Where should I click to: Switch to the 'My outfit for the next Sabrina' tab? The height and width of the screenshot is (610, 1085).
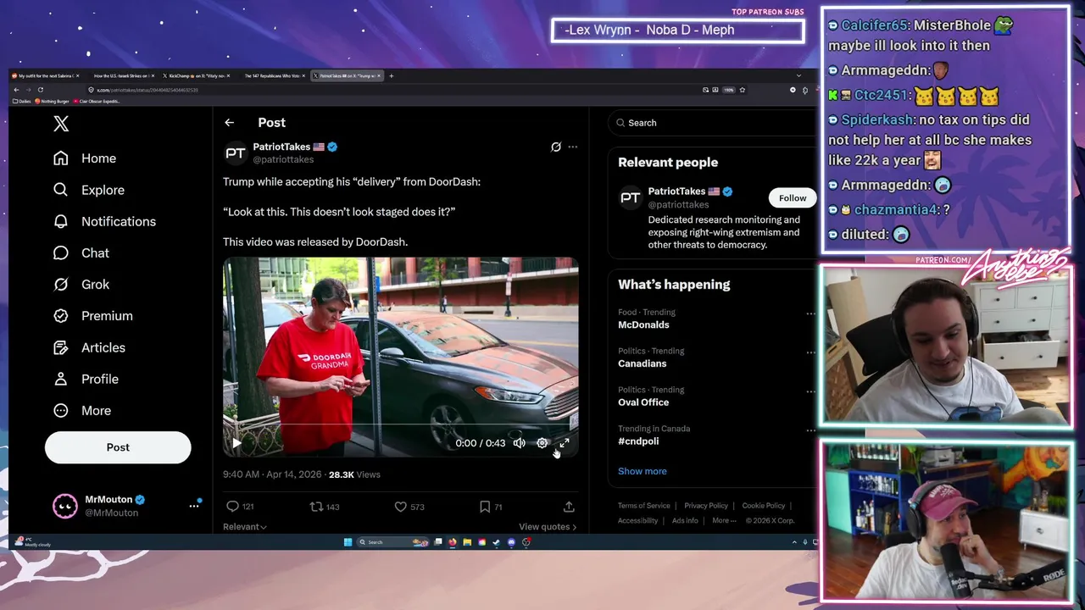pyautogui.click(x=44, y=75)
